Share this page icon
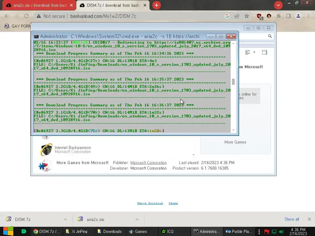 [x=237, y=16]
